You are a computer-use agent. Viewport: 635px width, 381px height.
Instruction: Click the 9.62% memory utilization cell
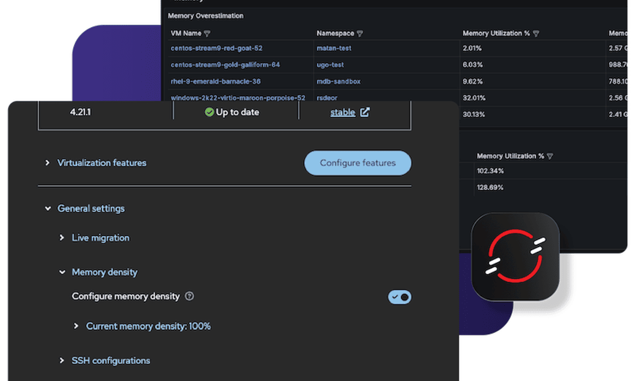point(472,81)
